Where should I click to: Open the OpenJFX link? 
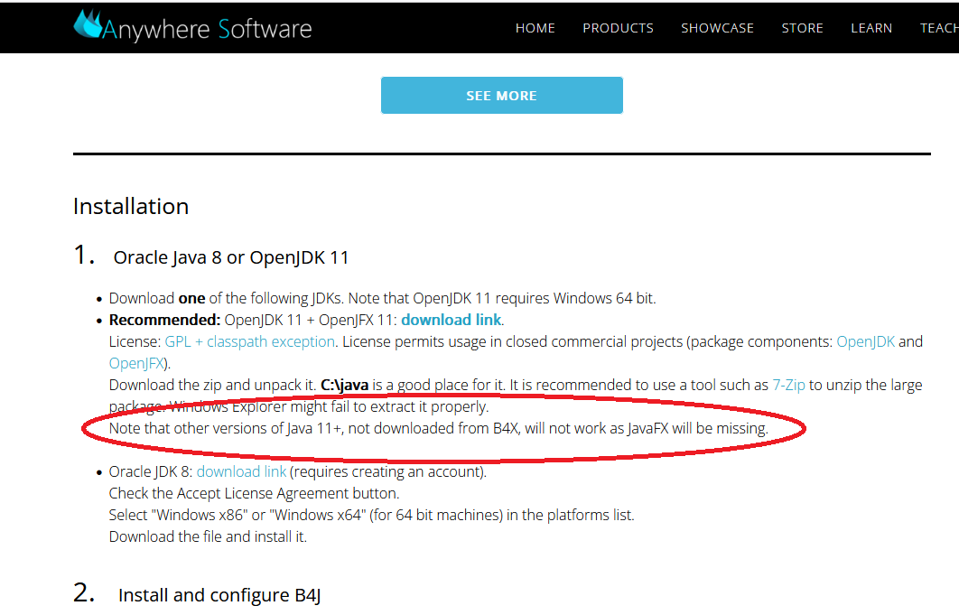(136, 364)
